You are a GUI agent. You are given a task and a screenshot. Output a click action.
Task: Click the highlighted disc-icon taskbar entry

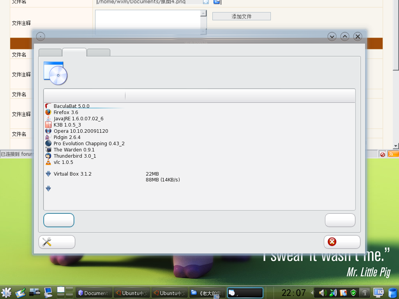[x=245, y=293]
